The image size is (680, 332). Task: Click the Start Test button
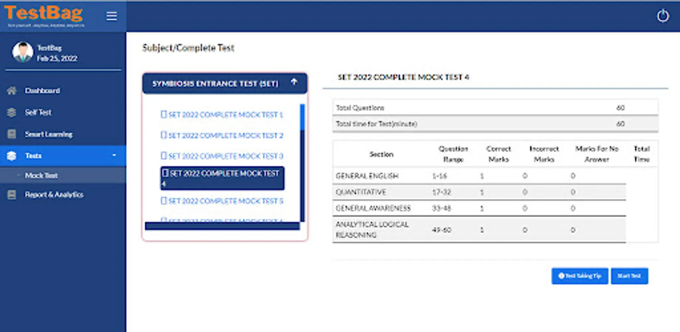629,276
